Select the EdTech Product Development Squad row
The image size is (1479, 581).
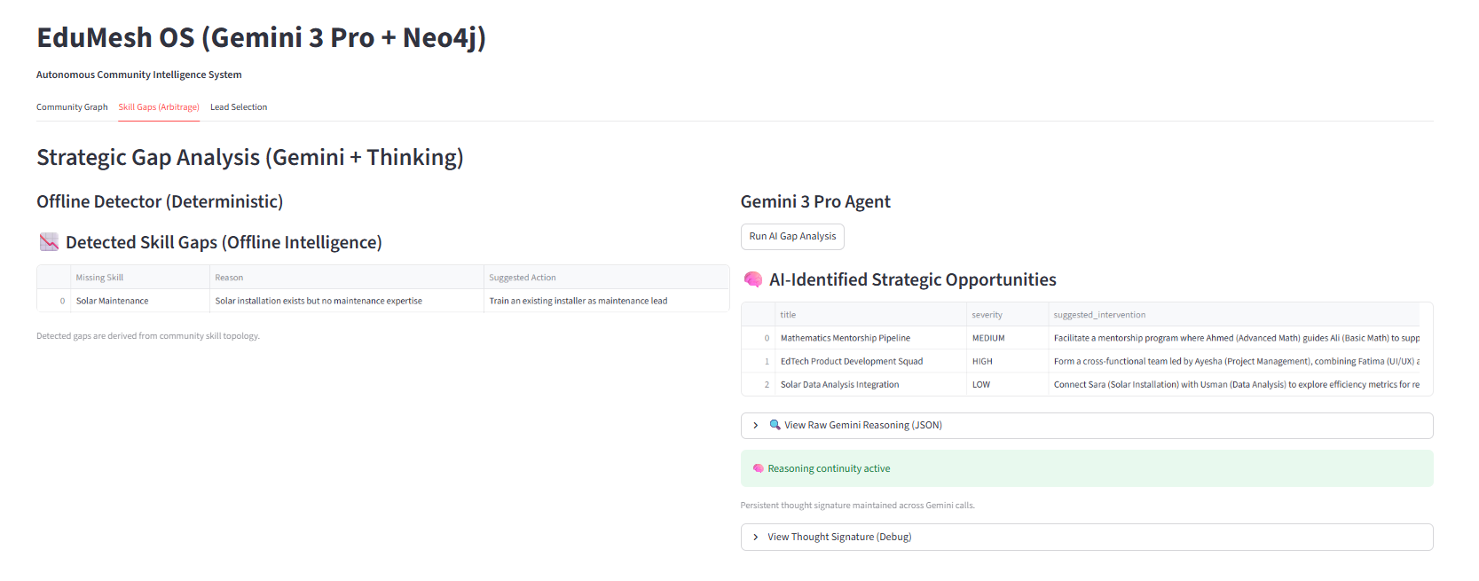[x=852, y=361]
